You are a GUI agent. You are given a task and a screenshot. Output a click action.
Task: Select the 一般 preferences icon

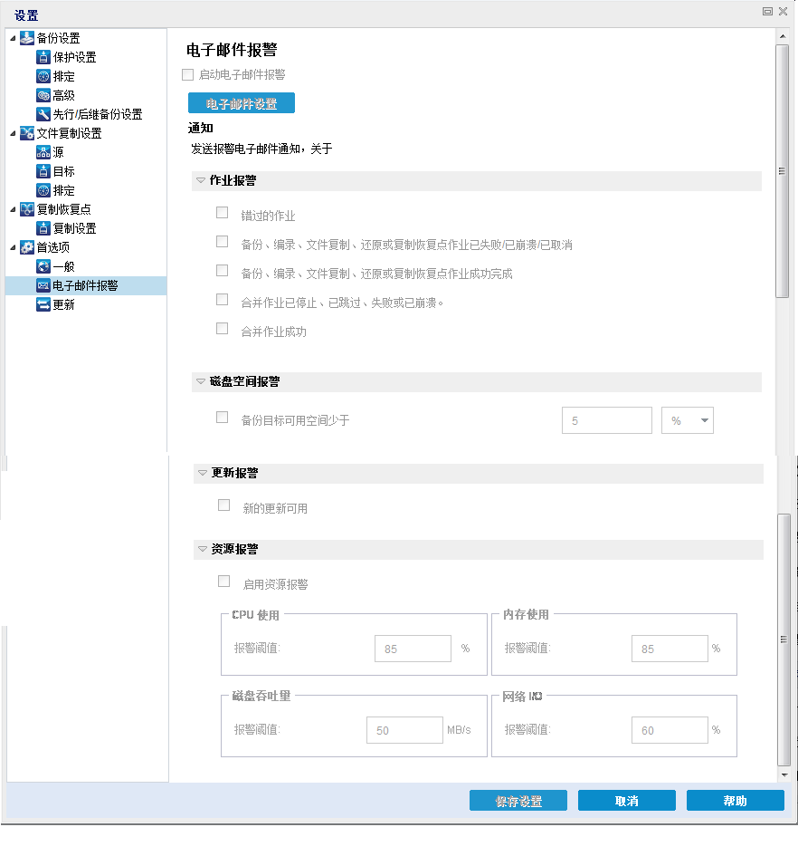[x=43, y=265]
